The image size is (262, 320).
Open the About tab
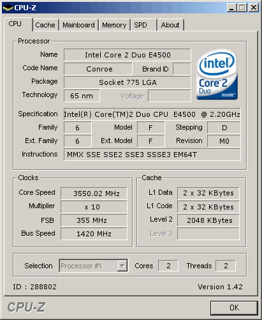click(x=170, y=25)
